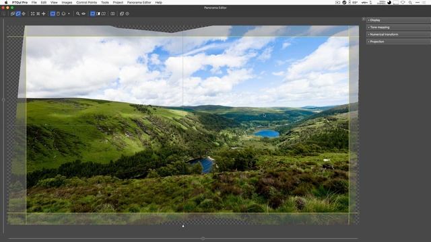
Task: Open the View menu
Action: [54, 2]
